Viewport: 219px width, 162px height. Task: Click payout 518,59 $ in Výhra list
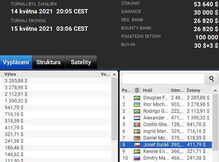(x=14, y=121)
